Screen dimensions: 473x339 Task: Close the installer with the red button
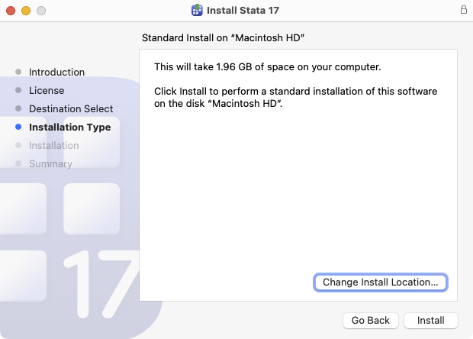coord(11,11)
